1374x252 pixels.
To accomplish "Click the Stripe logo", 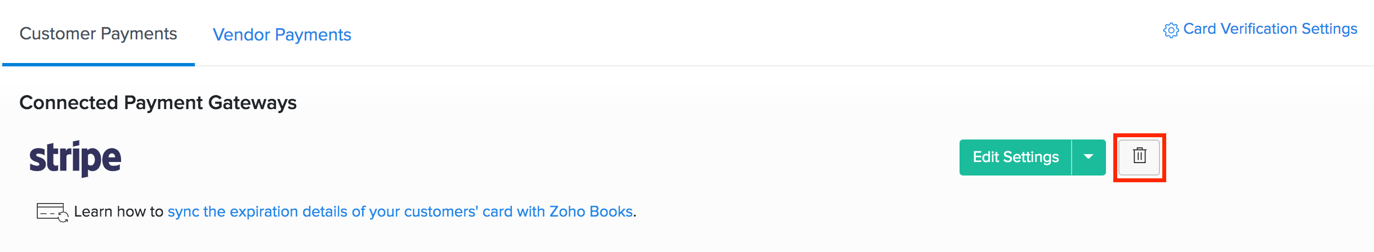I will (75, 158).
